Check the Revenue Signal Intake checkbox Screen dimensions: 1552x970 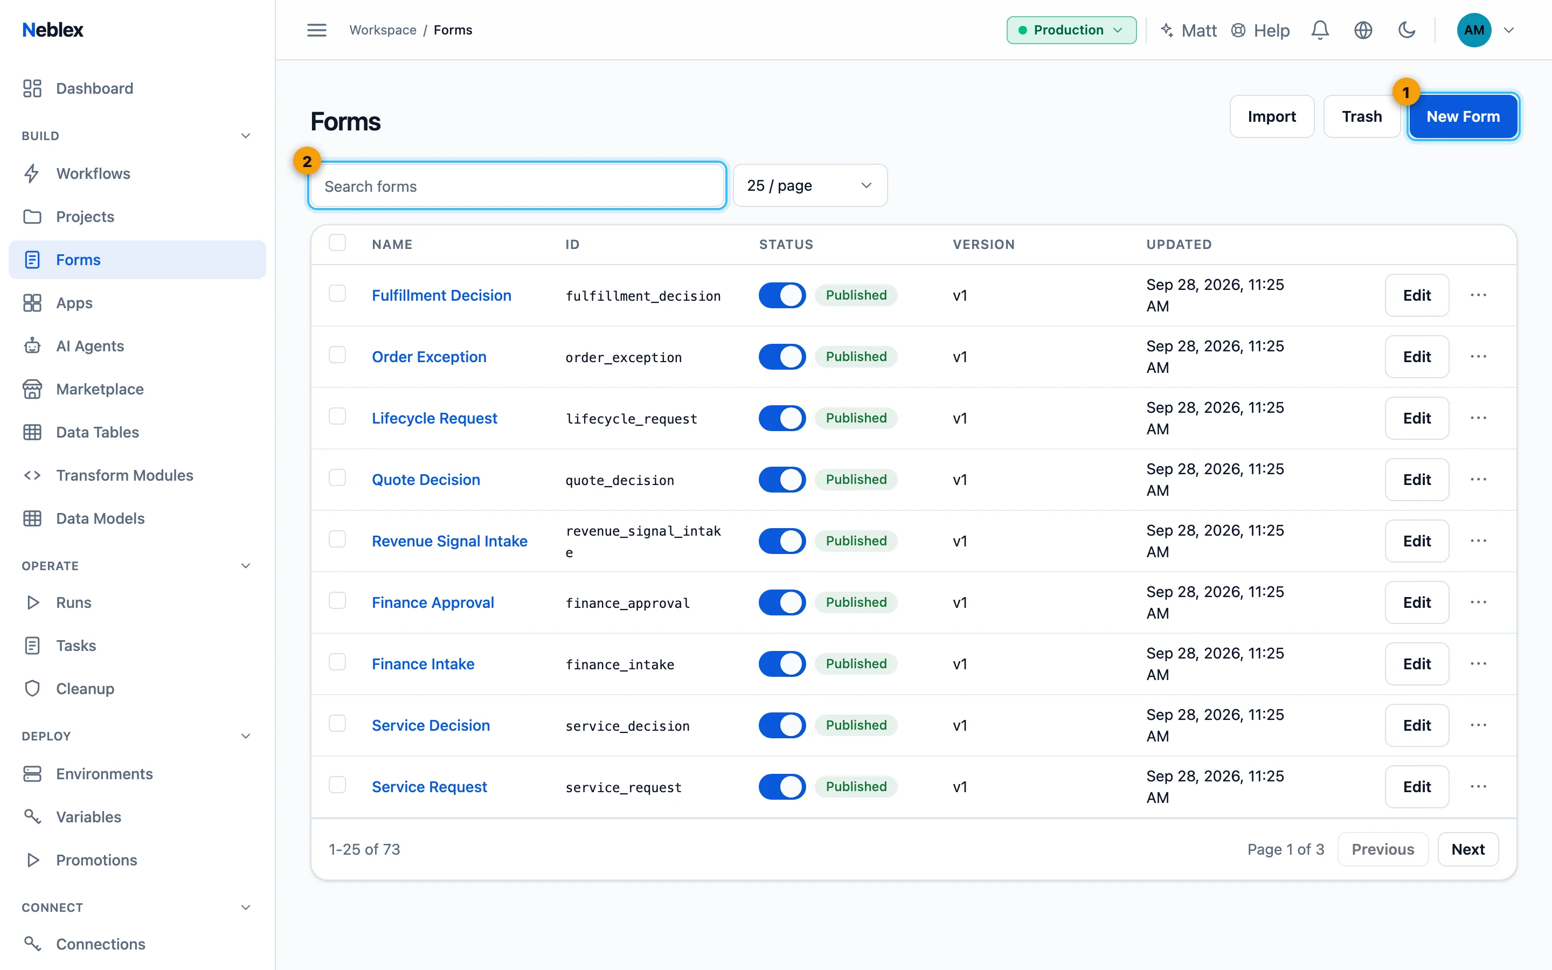(x=337, y=539)
